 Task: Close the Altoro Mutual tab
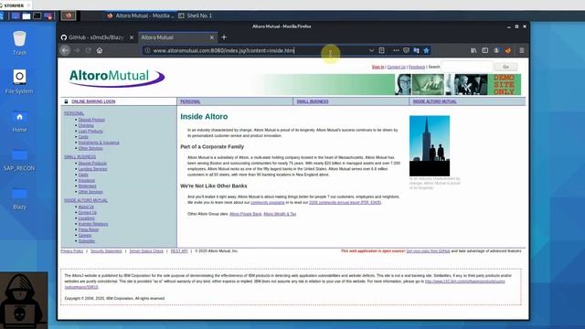[x=211, y=37]
